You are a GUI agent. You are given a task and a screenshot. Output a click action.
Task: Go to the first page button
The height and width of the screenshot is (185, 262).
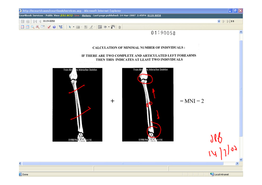point(35,21)
